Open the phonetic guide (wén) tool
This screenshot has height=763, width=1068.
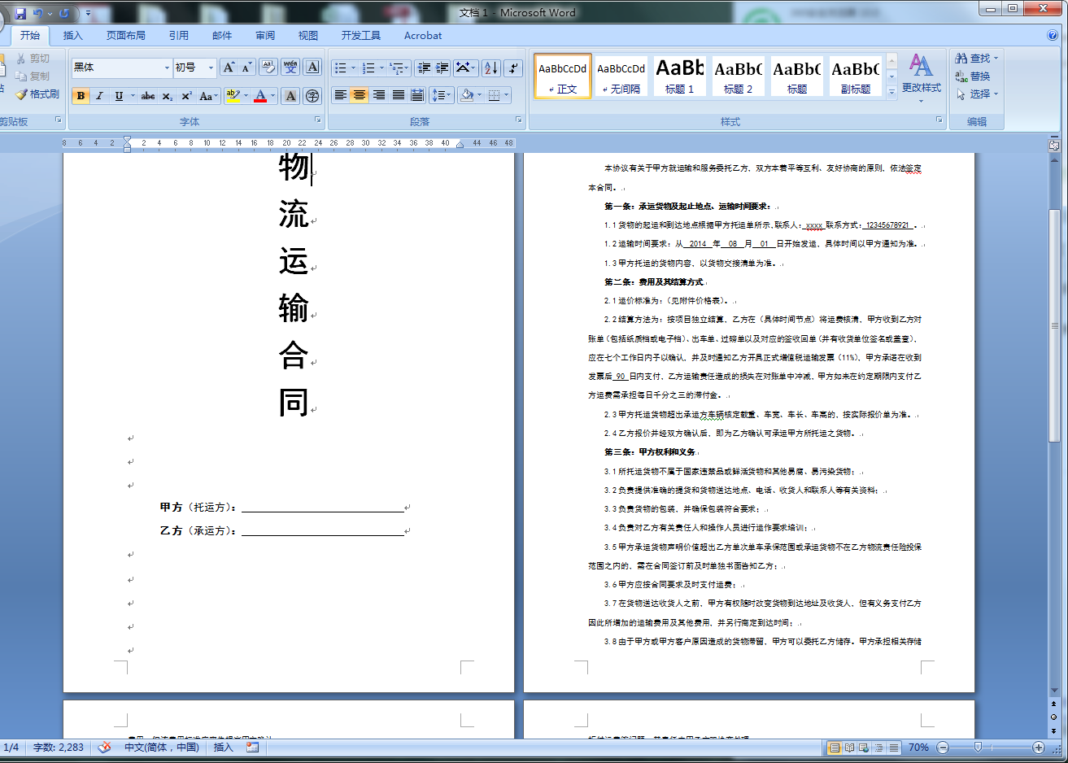(x=290, y=68)
